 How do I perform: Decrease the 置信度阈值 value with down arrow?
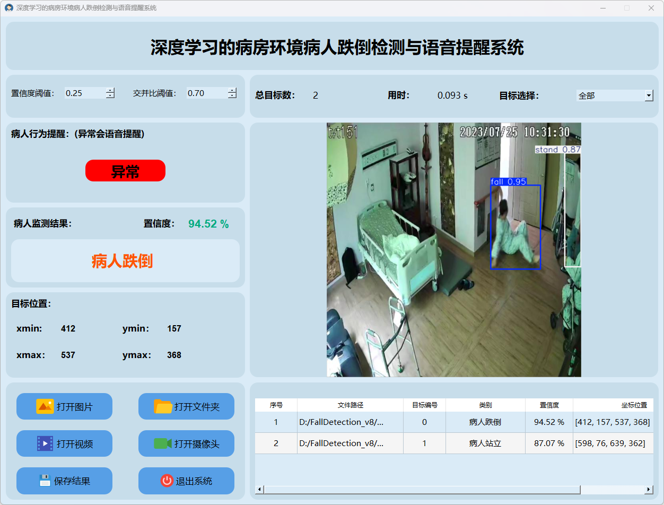pyautogui.click(x=110, y=95)
